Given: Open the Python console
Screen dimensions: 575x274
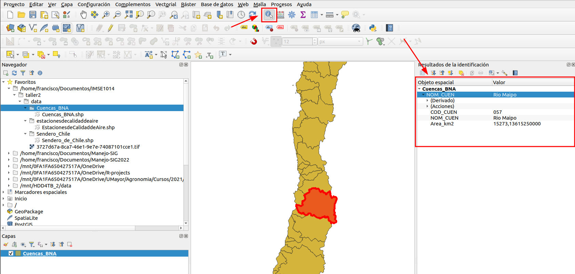Looking at the screenshot, I should click(373, 28).
